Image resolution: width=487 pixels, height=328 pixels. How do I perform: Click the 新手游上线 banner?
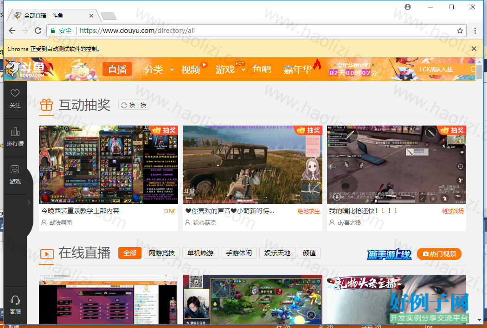point(389,254)
